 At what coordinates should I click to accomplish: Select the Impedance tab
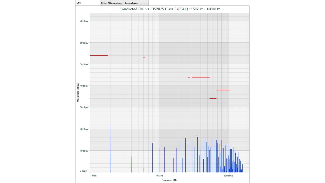[132, 3]
